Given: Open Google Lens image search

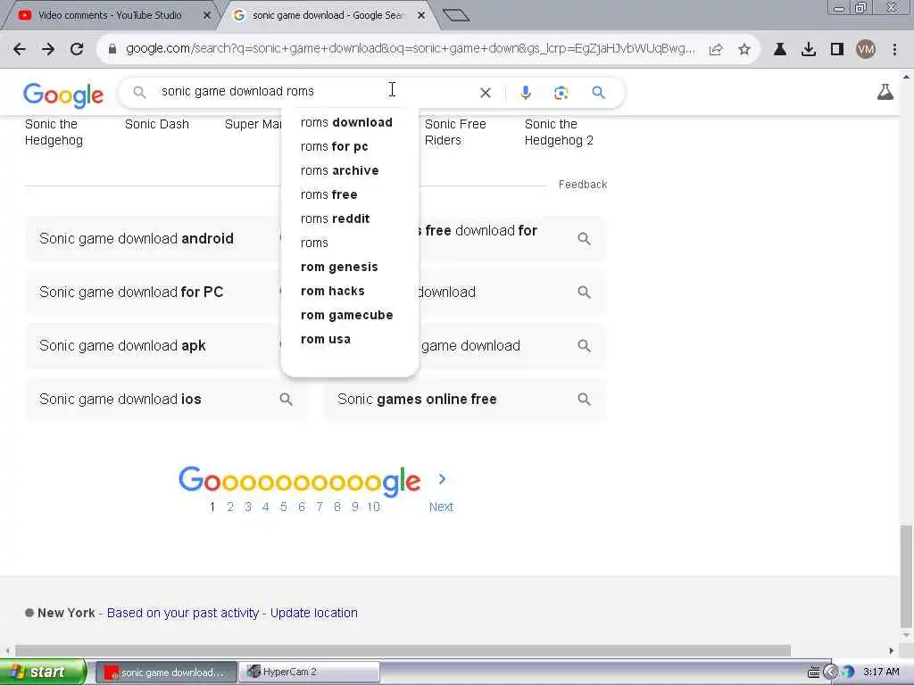Looking at the screenshot, I should (561, 93).
